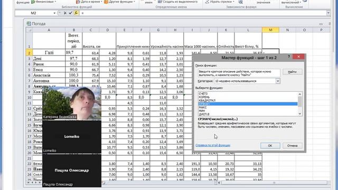
Task: Confirm formula with the checkmark icon
Action: coord(70,13)
